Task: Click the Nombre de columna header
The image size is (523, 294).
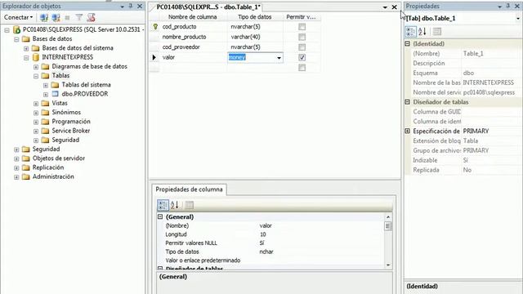Action: tap(193, 16)
